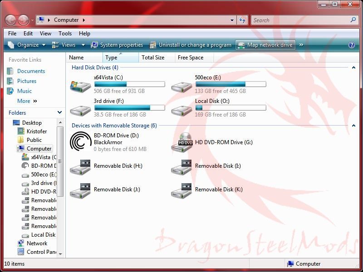
Task: Click Folders pane scroll down arrow
Action: pos(60,254)
